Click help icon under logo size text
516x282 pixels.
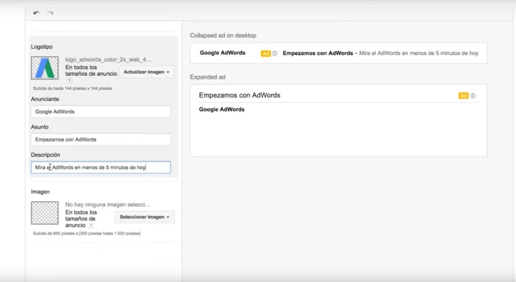[68, 81]
